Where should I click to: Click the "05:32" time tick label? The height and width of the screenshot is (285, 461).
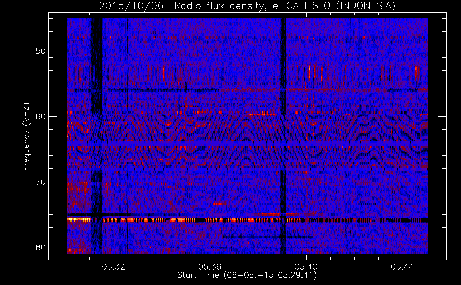[x=114, y=267]
